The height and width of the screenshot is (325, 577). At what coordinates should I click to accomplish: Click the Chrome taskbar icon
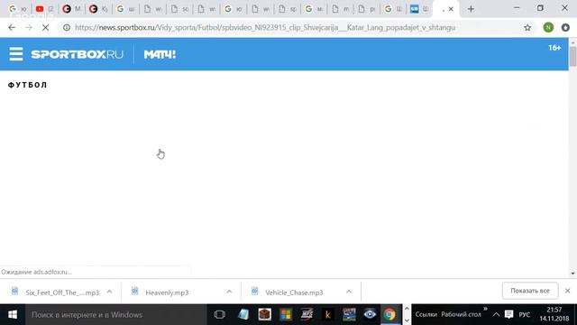(389, 315)
